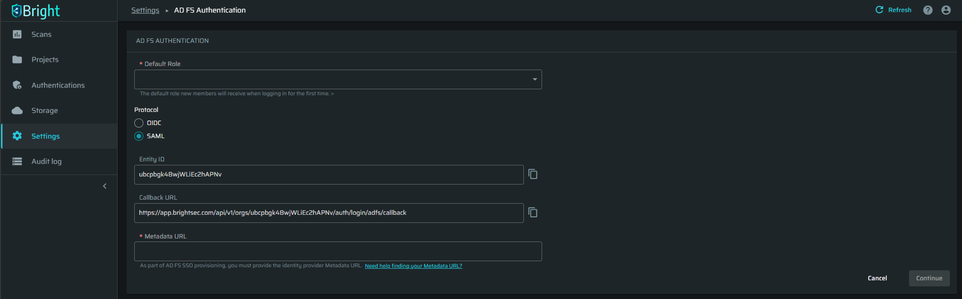This screenshot has height=299, width=962.
Task: Open the user account menu
Action: point(946,10)
